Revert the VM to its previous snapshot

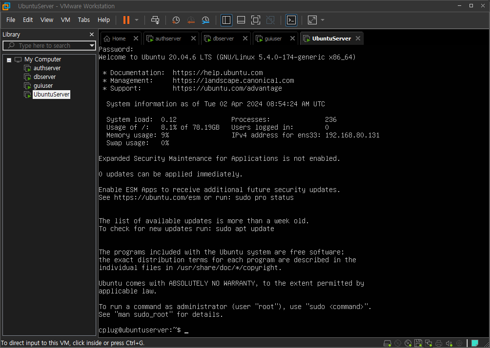click(191, 20)
